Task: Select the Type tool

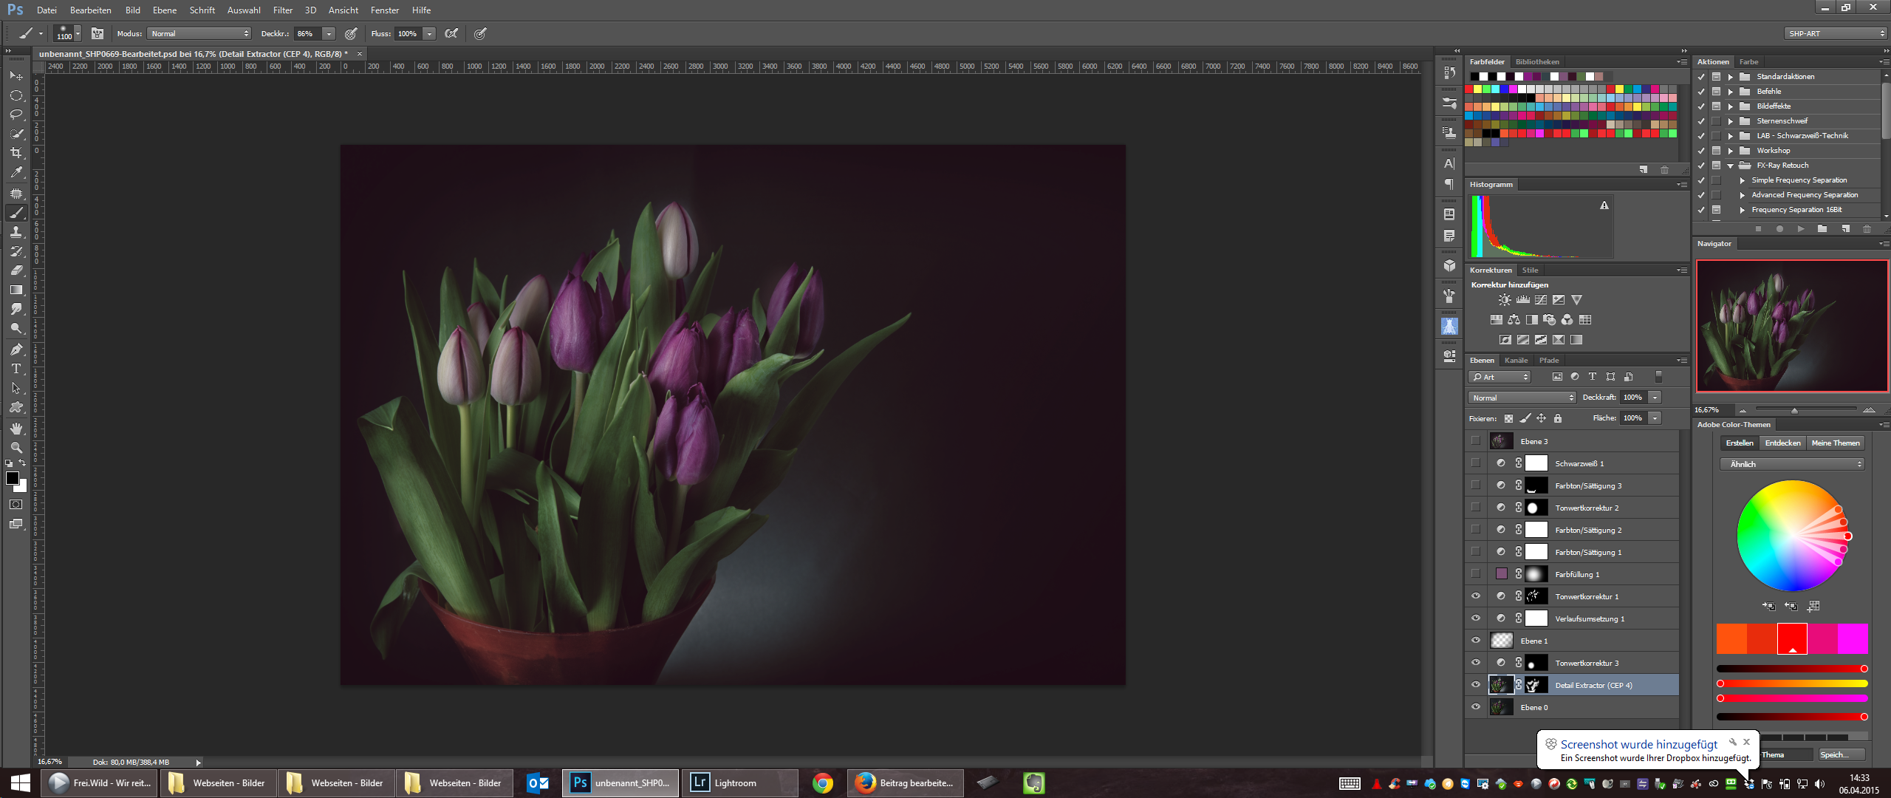Action: 16,369
